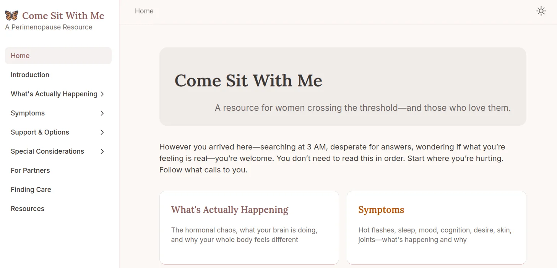Expand the Symptoms navigation entry
Viewport: 557px width, 268px height.
coord(102,113)
